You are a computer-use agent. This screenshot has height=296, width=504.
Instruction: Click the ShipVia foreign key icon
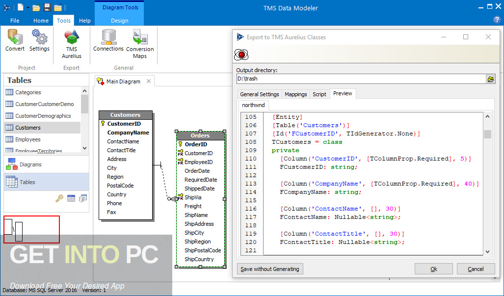pos(180,197)
